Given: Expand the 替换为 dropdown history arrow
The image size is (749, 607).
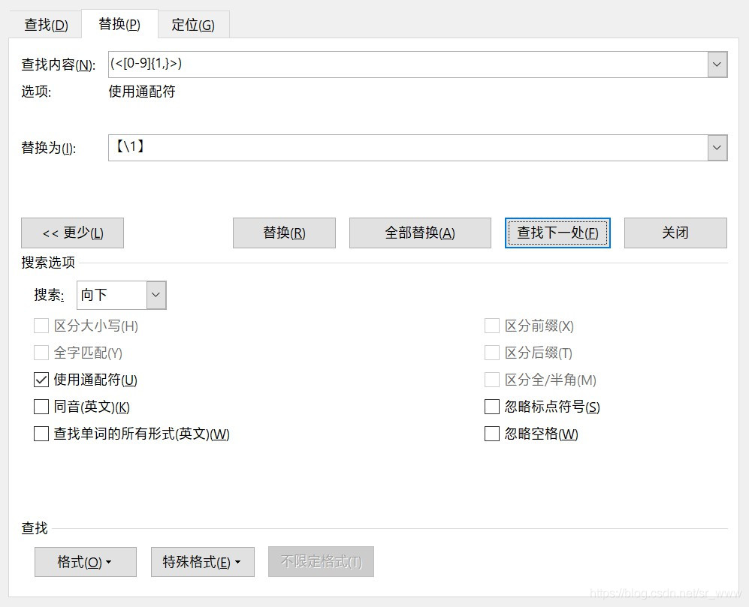Looking at the screenshot, I should (717, 148).
